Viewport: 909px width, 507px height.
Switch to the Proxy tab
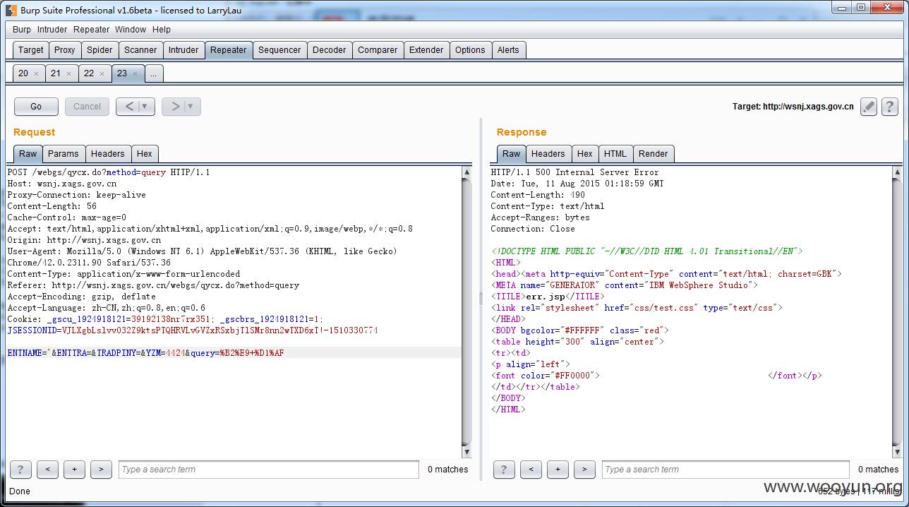click(x=65, y=50)
